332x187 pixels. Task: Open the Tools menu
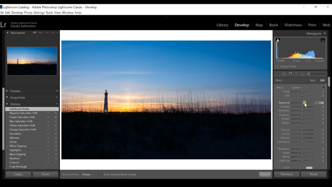click(49, 12)
